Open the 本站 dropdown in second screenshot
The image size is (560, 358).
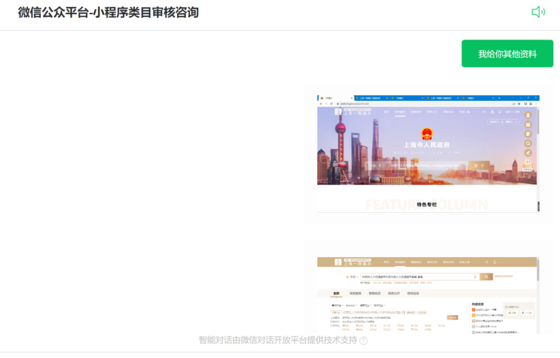(x=352, y=277)
